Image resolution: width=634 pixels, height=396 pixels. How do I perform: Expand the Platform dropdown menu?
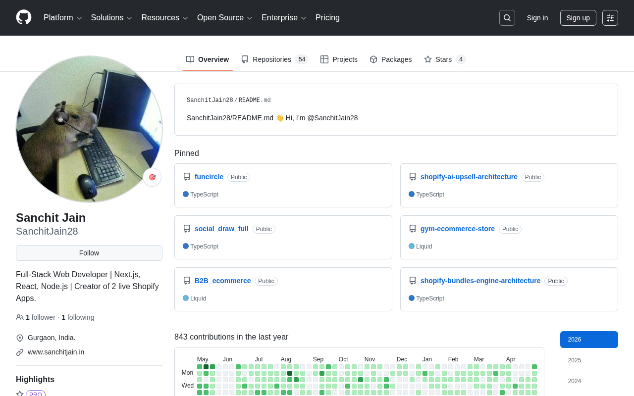[63, 18]
